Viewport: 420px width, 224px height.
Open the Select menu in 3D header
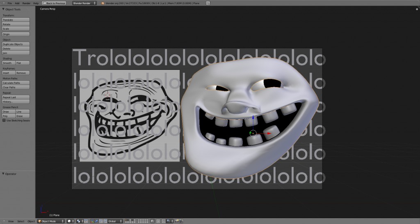21,221
